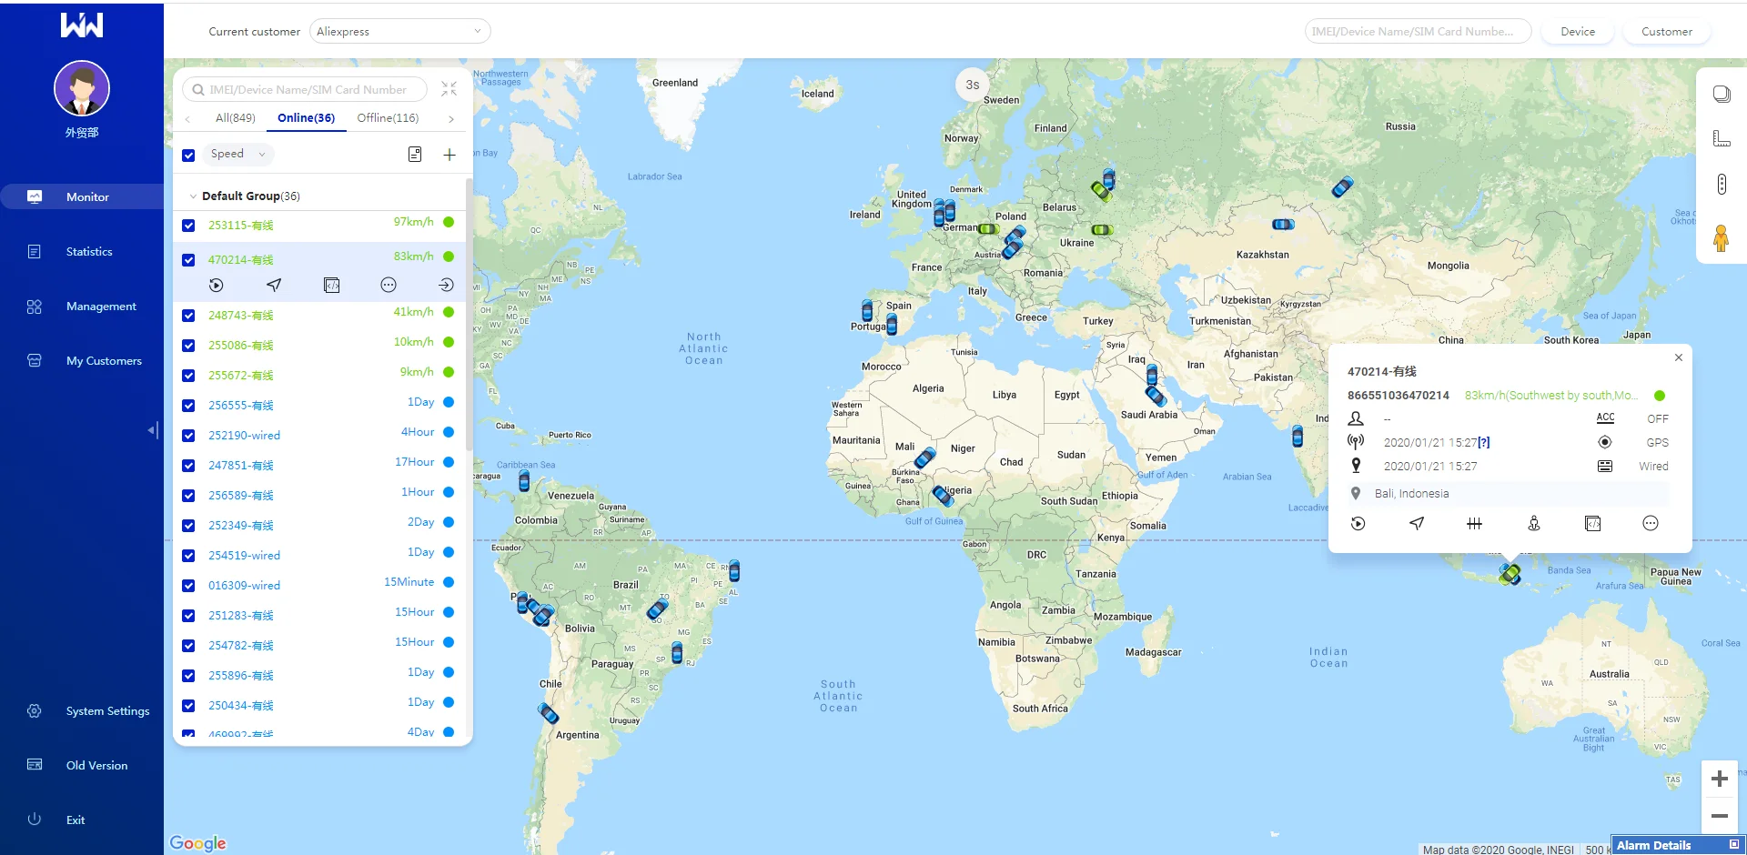The height and width of the screenshot is (855, 1747).
Task: Uncheck device 470214-有线
Action: pos(188,260)
